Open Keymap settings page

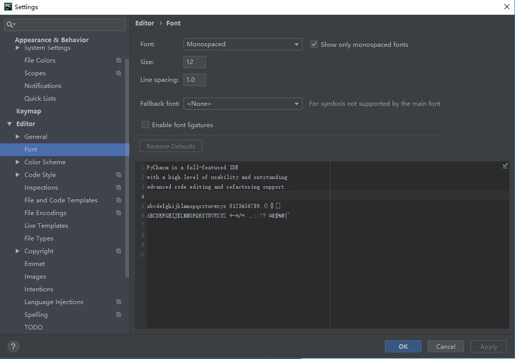tap(28, 111)
